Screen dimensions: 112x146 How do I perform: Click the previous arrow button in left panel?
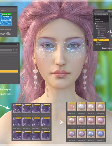(14, 50)
